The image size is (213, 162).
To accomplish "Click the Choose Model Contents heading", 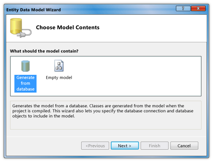I will [68, 27].
